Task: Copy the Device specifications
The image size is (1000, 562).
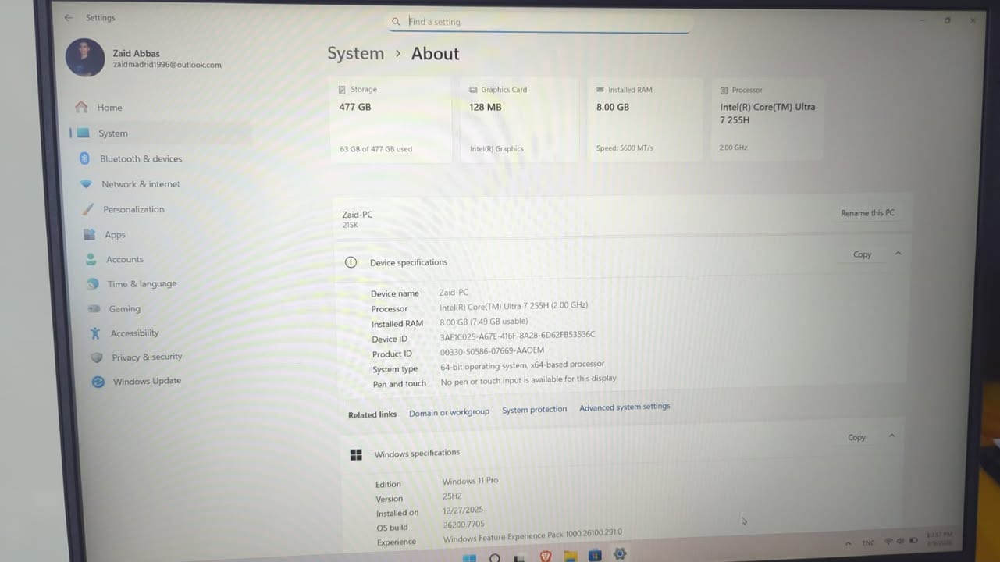Action: [x=862, y=254]
